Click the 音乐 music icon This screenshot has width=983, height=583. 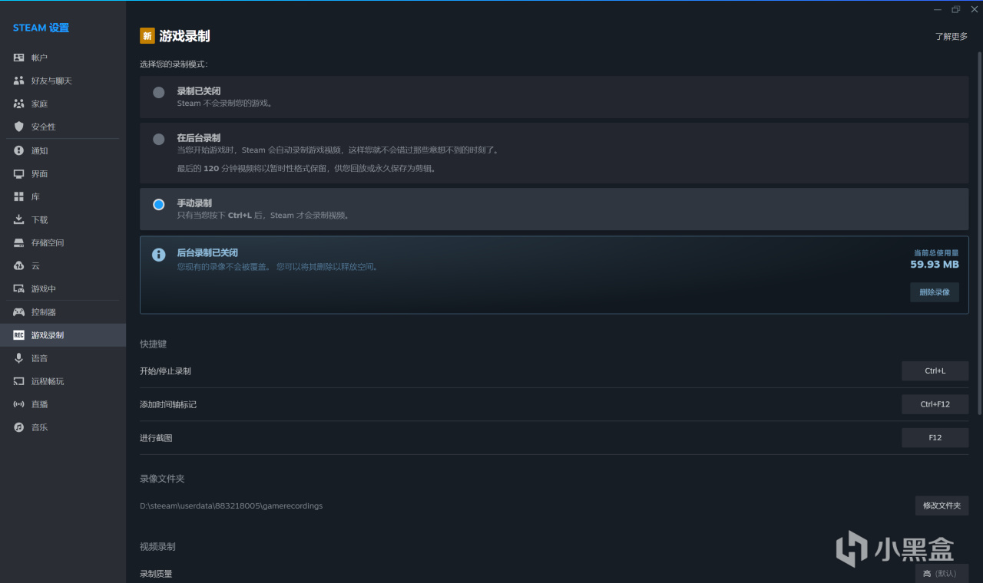(19, 427)
